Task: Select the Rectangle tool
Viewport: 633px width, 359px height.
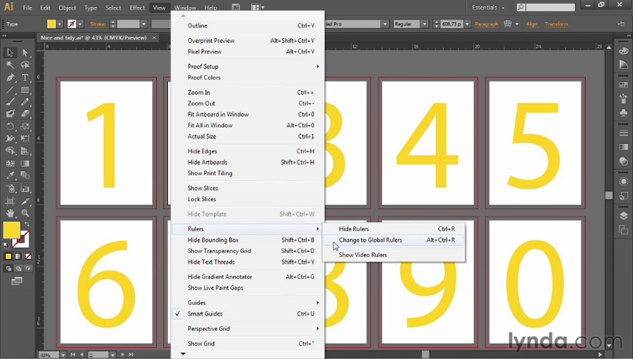Action: point(25,90)
